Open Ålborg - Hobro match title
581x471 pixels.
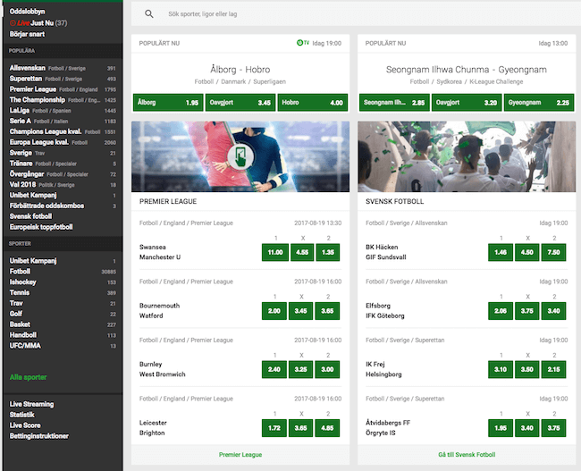[x=240, y=70]
